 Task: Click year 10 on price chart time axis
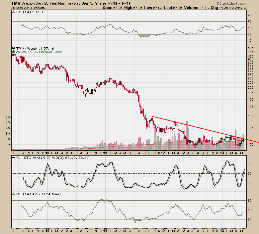coord(47,153)
